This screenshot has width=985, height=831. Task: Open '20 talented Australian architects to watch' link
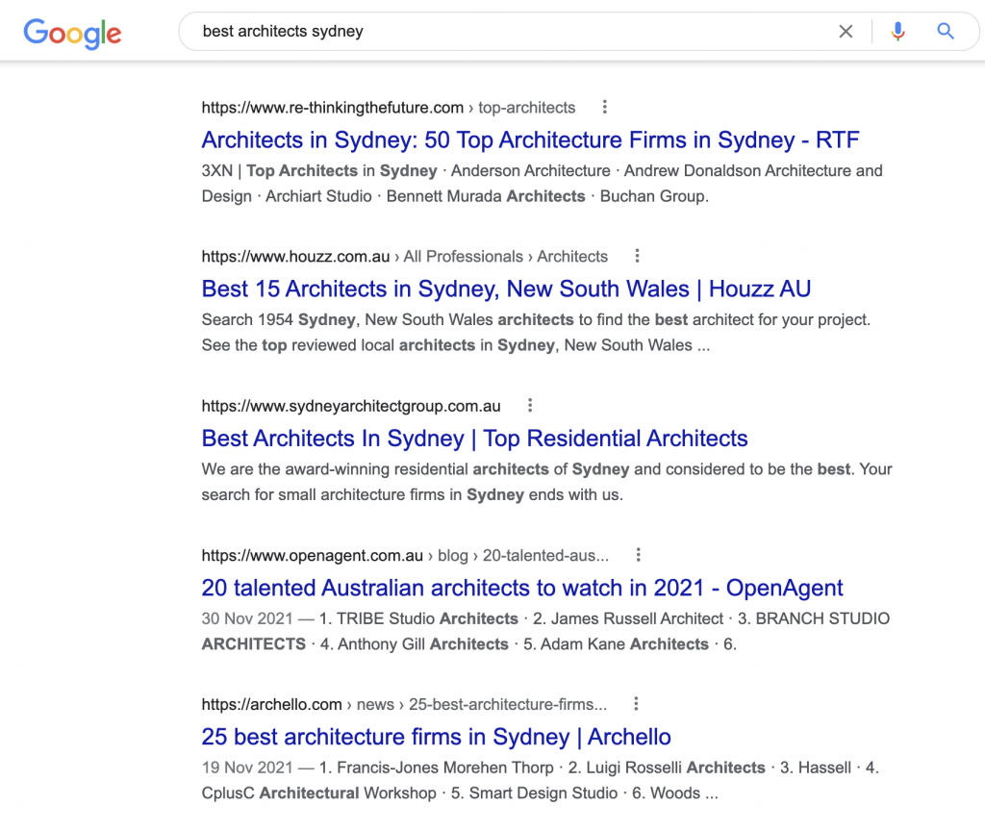(x=522, y=588)
